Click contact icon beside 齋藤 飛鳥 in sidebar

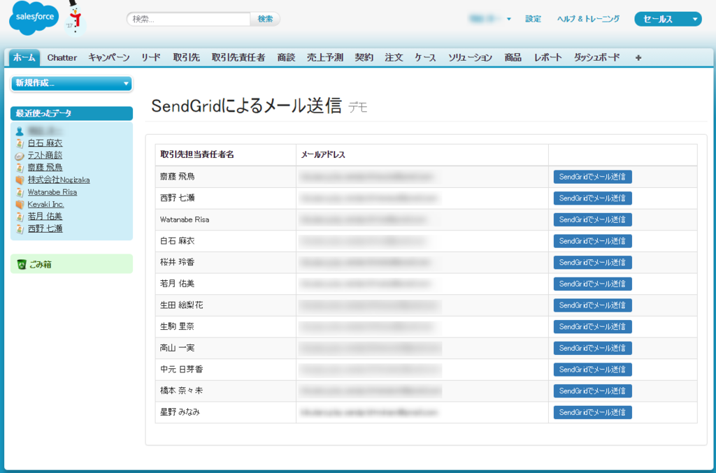coord(20,168)
